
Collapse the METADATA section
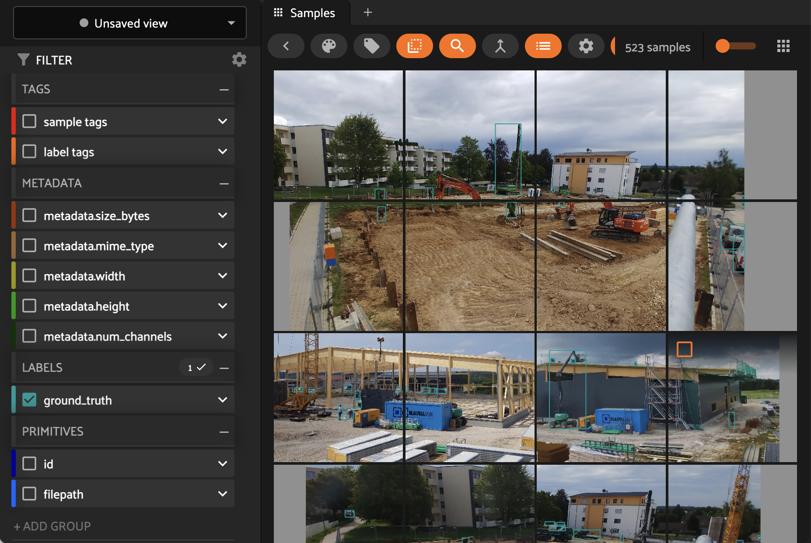pyautogui.click(x=224, y=184)
